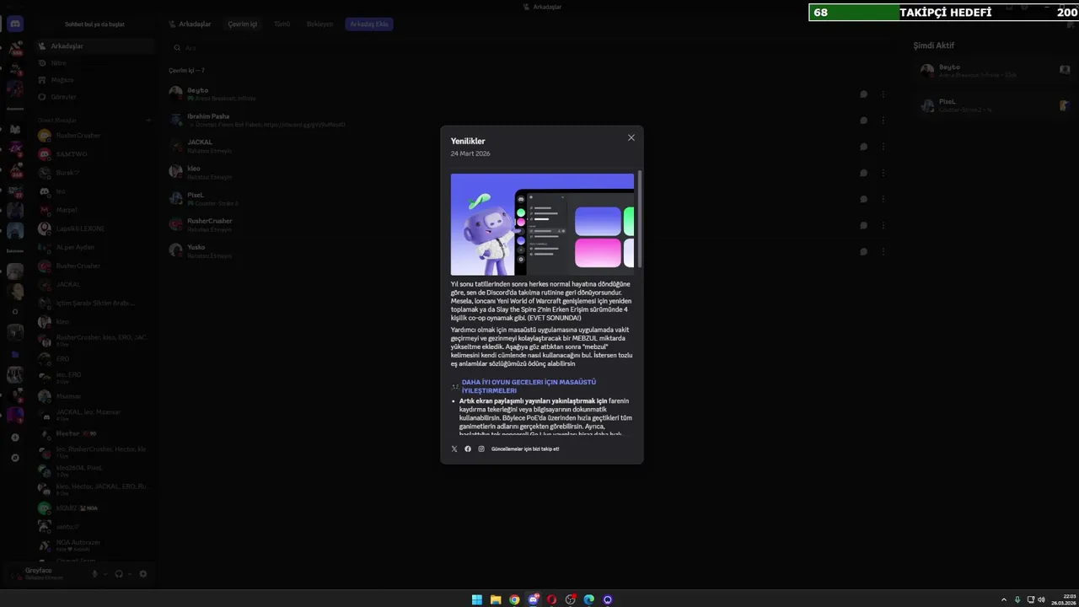1079x607 pixels.
Task: Click the Yenilikler dialog scrollbar
Action: [640, 219]
